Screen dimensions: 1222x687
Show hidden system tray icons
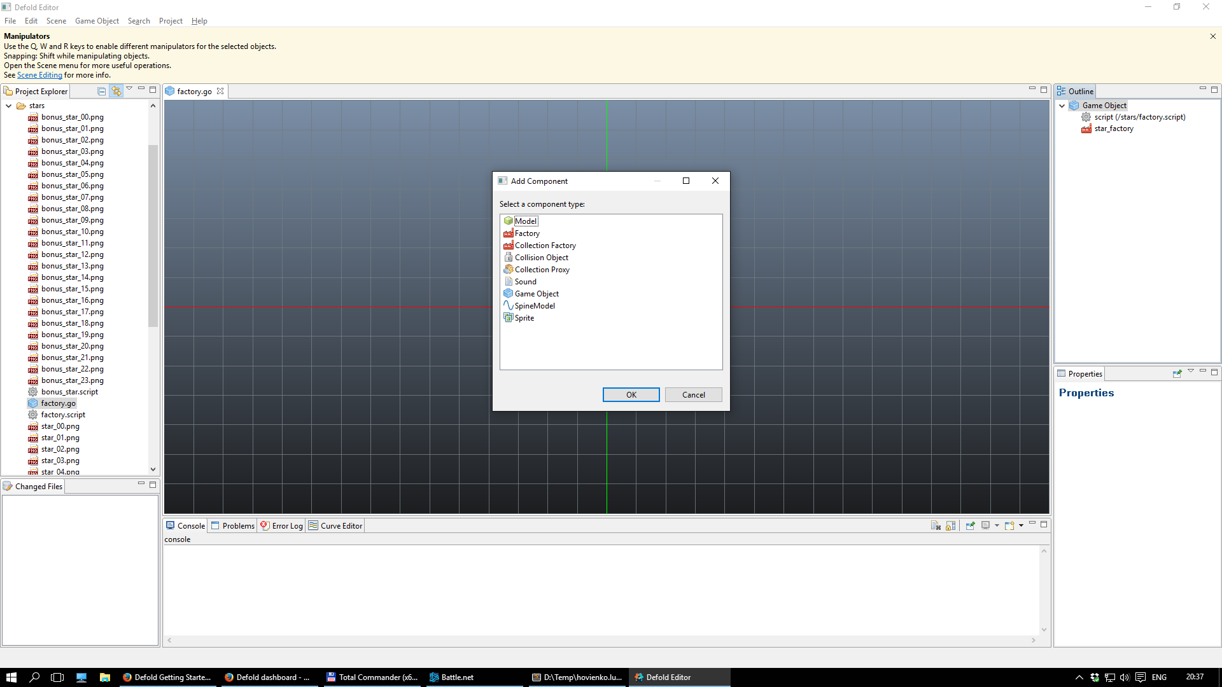tap(1079, 677)
